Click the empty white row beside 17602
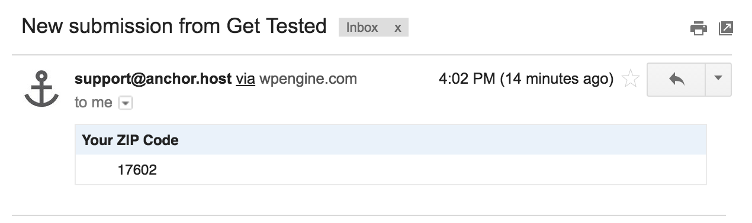752x223 pixels. point(431,170)
